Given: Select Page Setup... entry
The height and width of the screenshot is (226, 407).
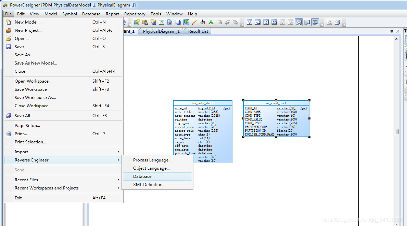Looking at the screenshot, I should (63, 126).
